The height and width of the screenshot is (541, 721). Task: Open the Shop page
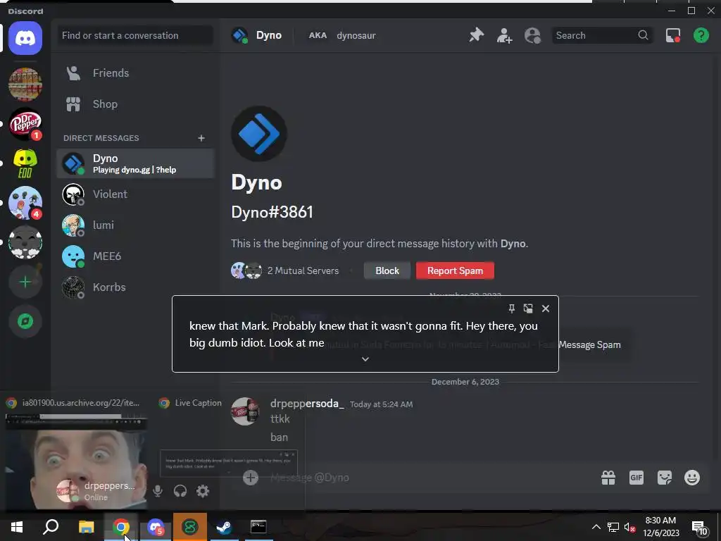point(135,104)
